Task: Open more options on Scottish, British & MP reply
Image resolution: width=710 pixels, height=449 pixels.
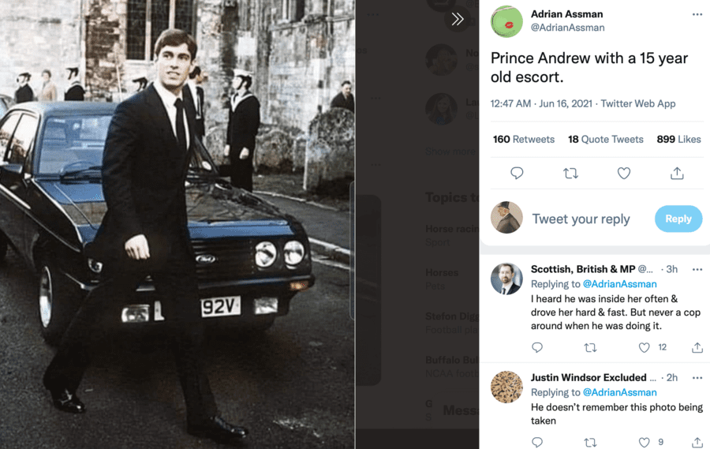Action: (697, 269)
